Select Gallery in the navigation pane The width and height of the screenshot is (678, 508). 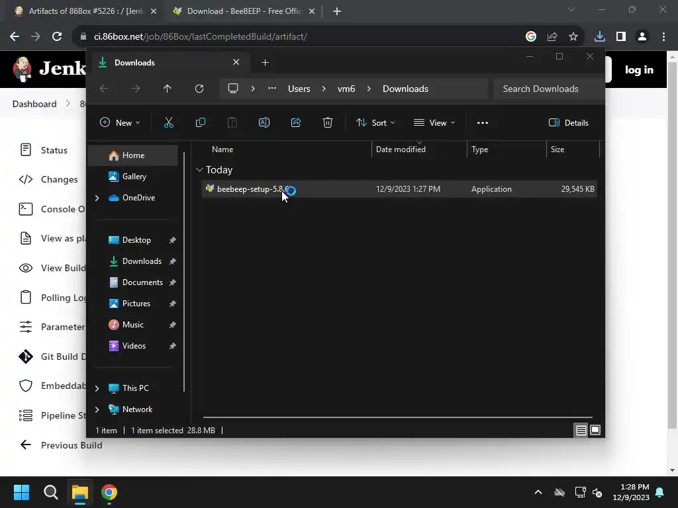[x=133, y=177]
